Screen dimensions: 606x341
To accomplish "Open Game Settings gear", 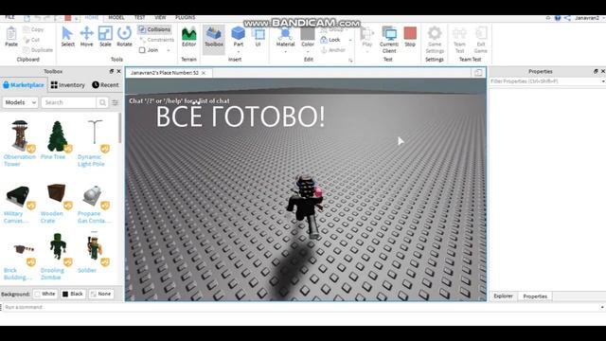I will (x=435, y=34).
